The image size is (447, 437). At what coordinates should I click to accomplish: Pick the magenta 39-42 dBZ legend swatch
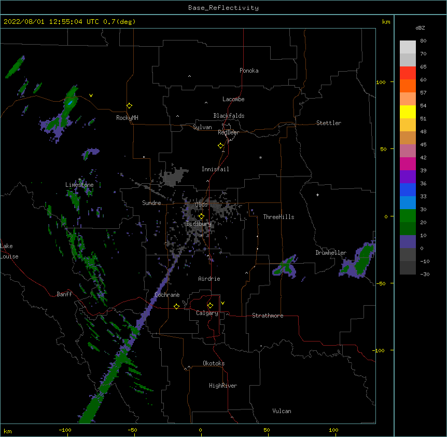408,163
